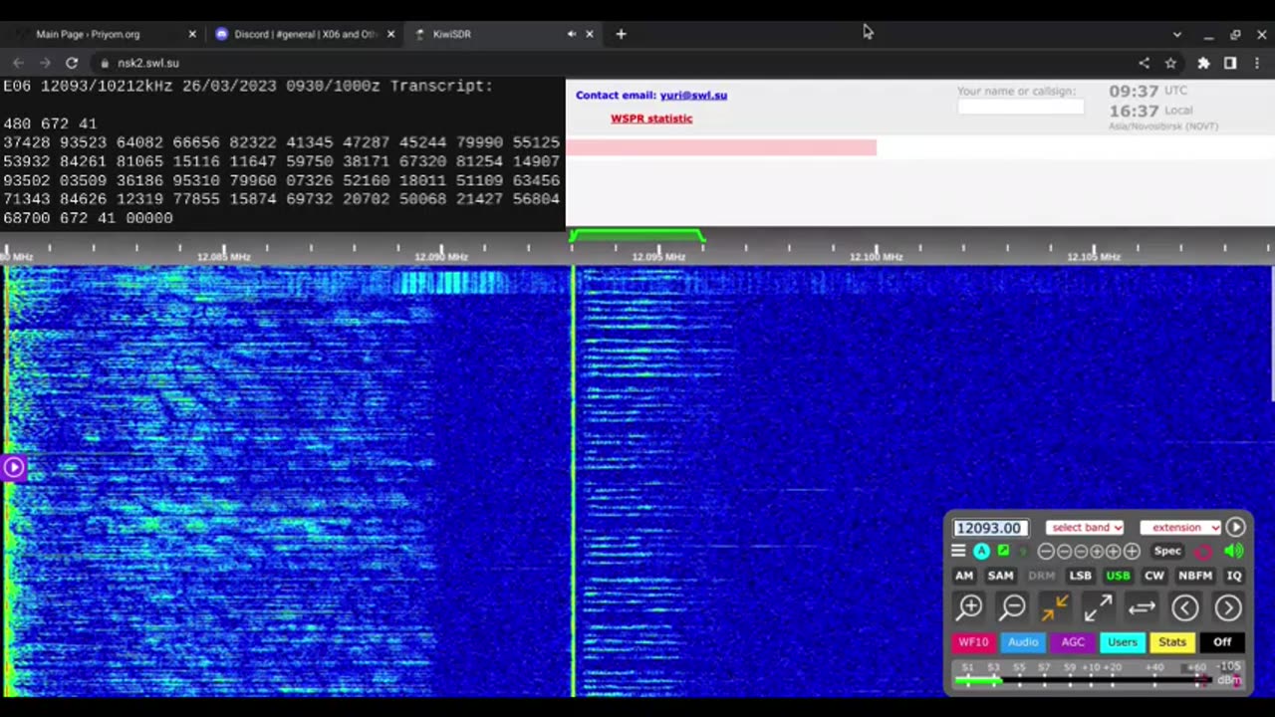Reload the page in the browser
Viewport: 1275px width, 717px height.
coord(72,63)
